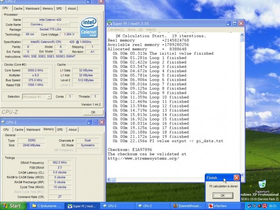280x210 pixels.
Task: Click the network tray icon
Action: pyautogui.click(x=250, y=206)
